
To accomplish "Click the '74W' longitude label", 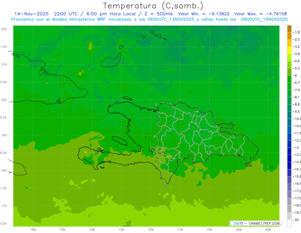I will click(92, 230).
